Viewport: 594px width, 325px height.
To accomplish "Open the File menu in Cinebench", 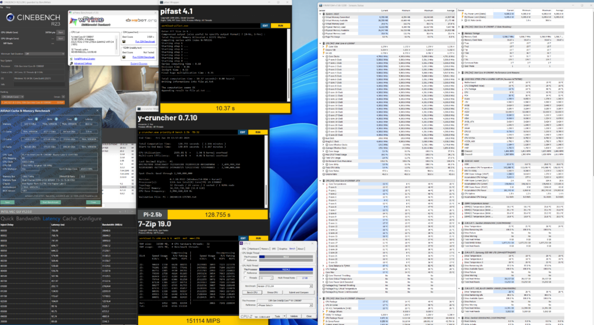I will point(2,7).
